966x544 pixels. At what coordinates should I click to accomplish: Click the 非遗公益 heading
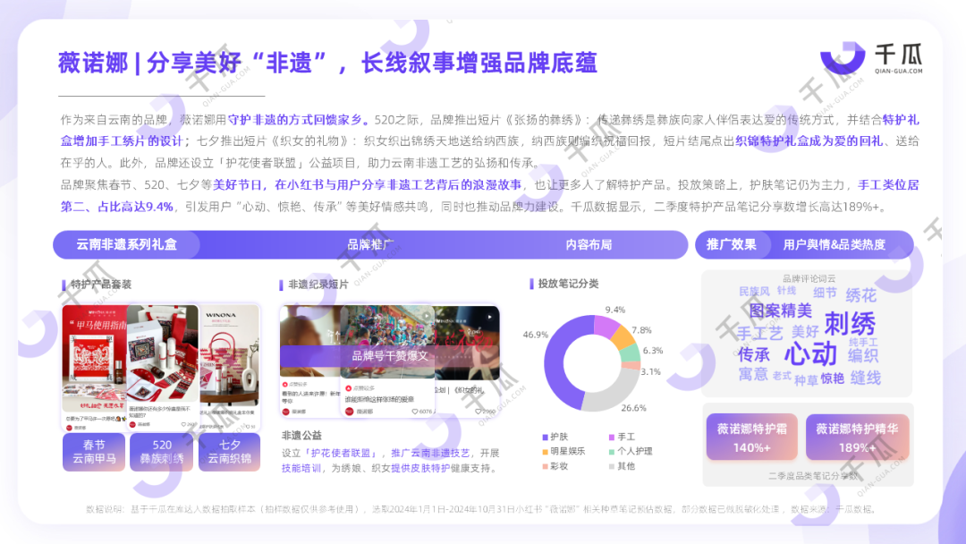[302, 435]
